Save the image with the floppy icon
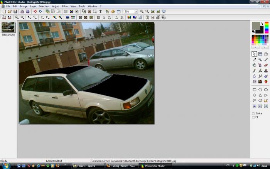 click(x=15, y=12)
